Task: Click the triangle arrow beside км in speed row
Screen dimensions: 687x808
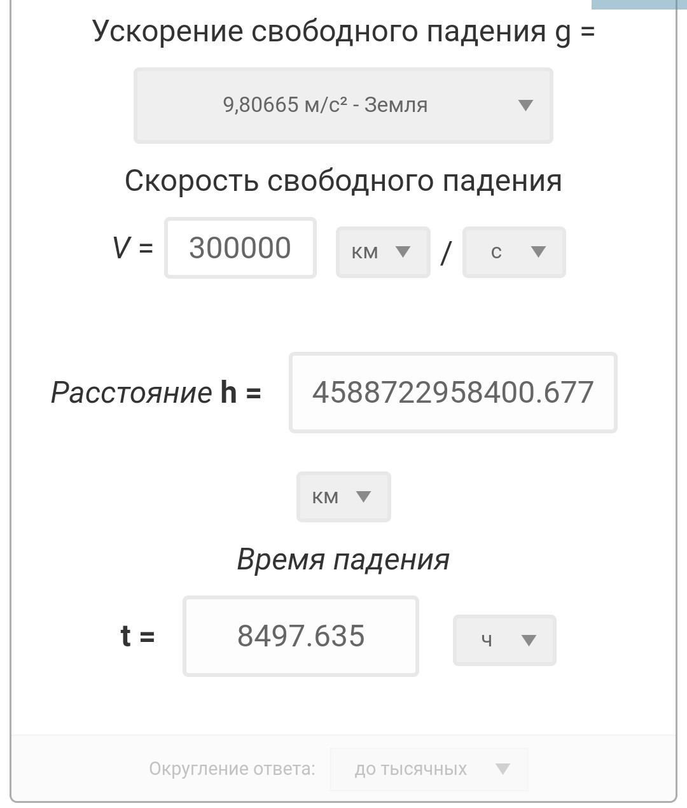Action: tap(403, 252)
